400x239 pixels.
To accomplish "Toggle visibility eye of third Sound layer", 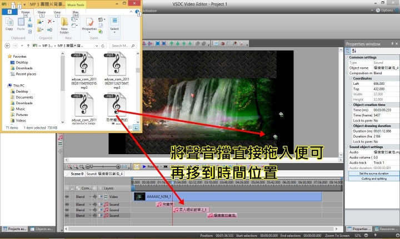I will 67,216.
